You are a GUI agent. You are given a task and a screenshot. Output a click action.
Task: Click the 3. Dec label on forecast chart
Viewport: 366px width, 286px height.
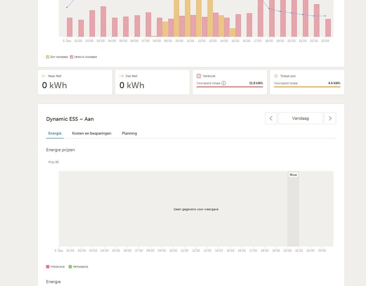click(67, 41)
